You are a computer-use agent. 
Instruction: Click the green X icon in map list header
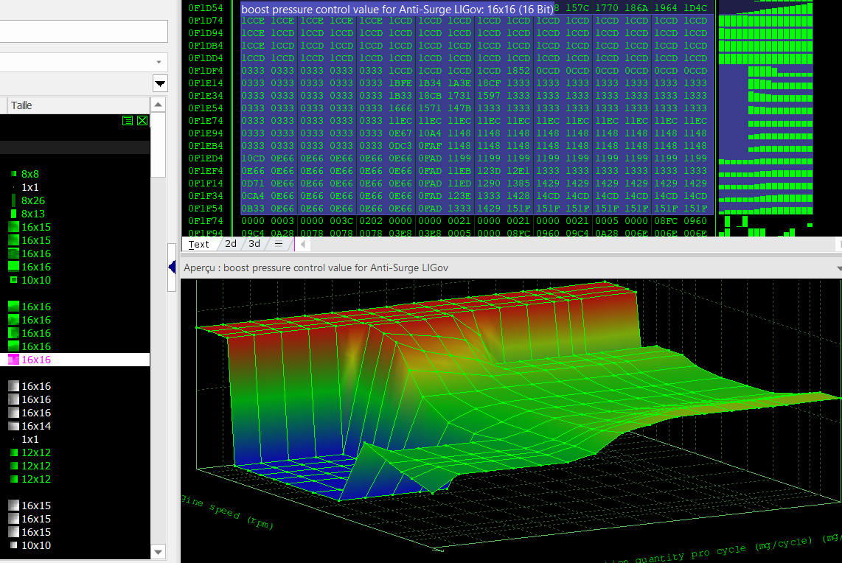point(142,120)
